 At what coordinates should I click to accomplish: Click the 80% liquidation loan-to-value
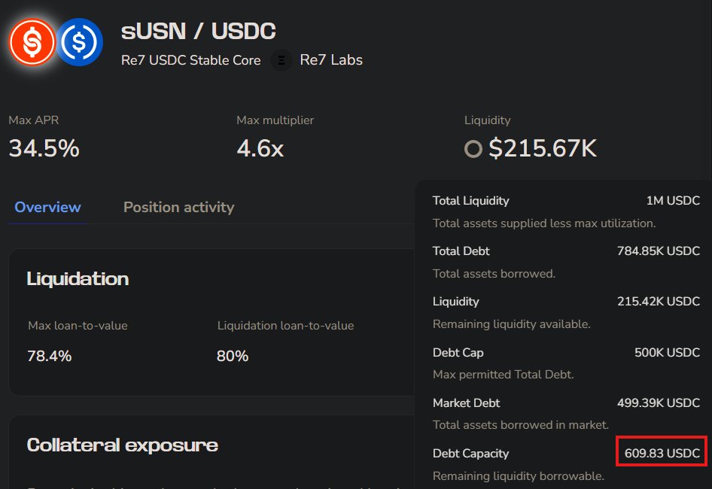[x=233, y=356]
